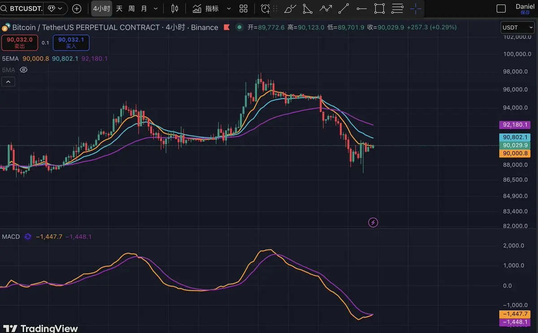Select the Horizontal Ray tool
The width and height of the screenshot is (538, 333).
[361, 8]
